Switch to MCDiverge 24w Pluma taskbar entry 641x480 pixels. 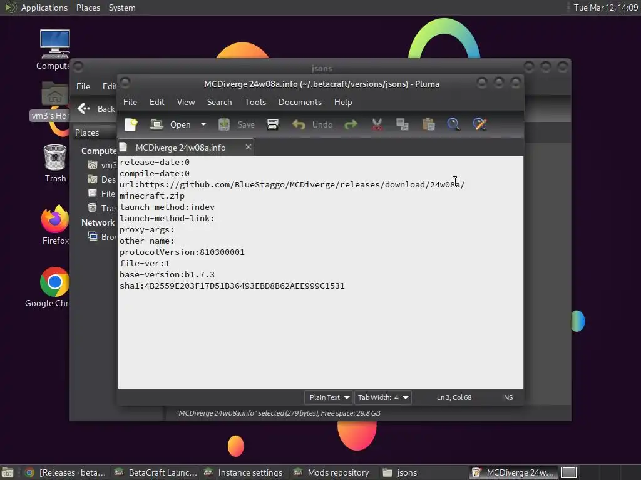[x=513, y=472]
